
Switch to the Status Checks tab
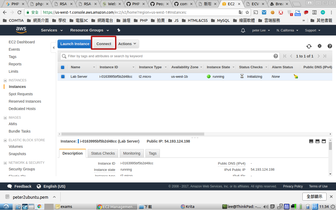[103, 153]
